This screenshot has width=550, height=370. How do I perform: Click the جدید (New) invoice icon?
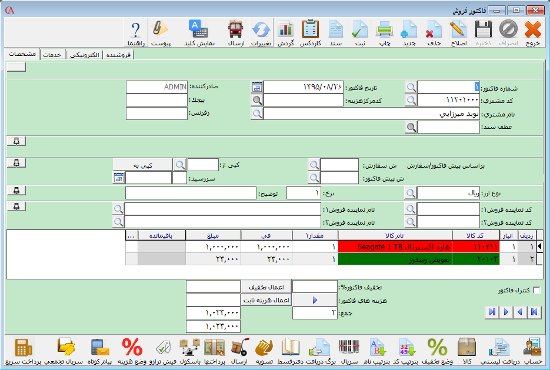[x=409, y=32]
